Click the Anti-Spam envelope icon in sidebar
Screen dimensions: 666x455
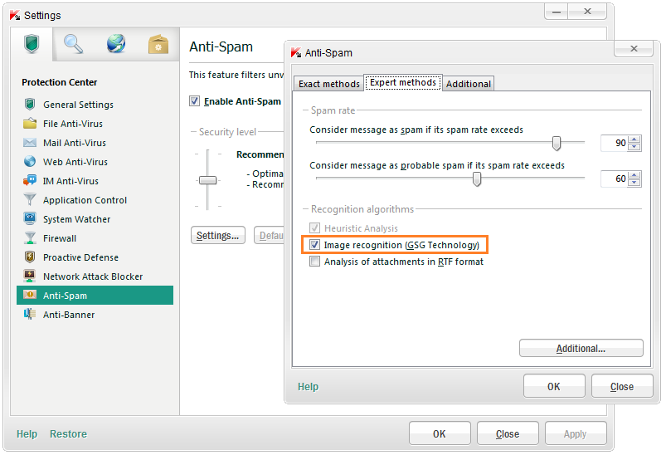(30, 295)
